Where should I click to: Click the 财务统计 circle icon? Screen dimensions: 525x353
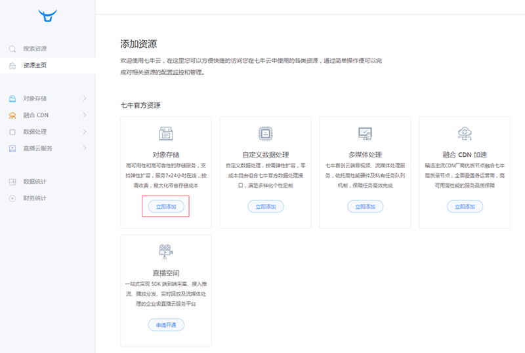click(12, 199)
